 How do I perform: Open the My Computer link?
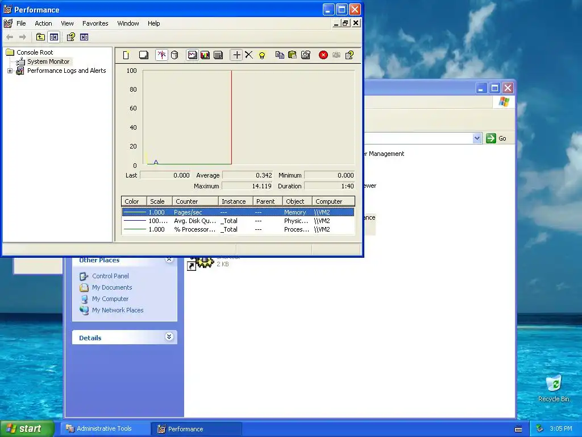[x=110, y=299]
